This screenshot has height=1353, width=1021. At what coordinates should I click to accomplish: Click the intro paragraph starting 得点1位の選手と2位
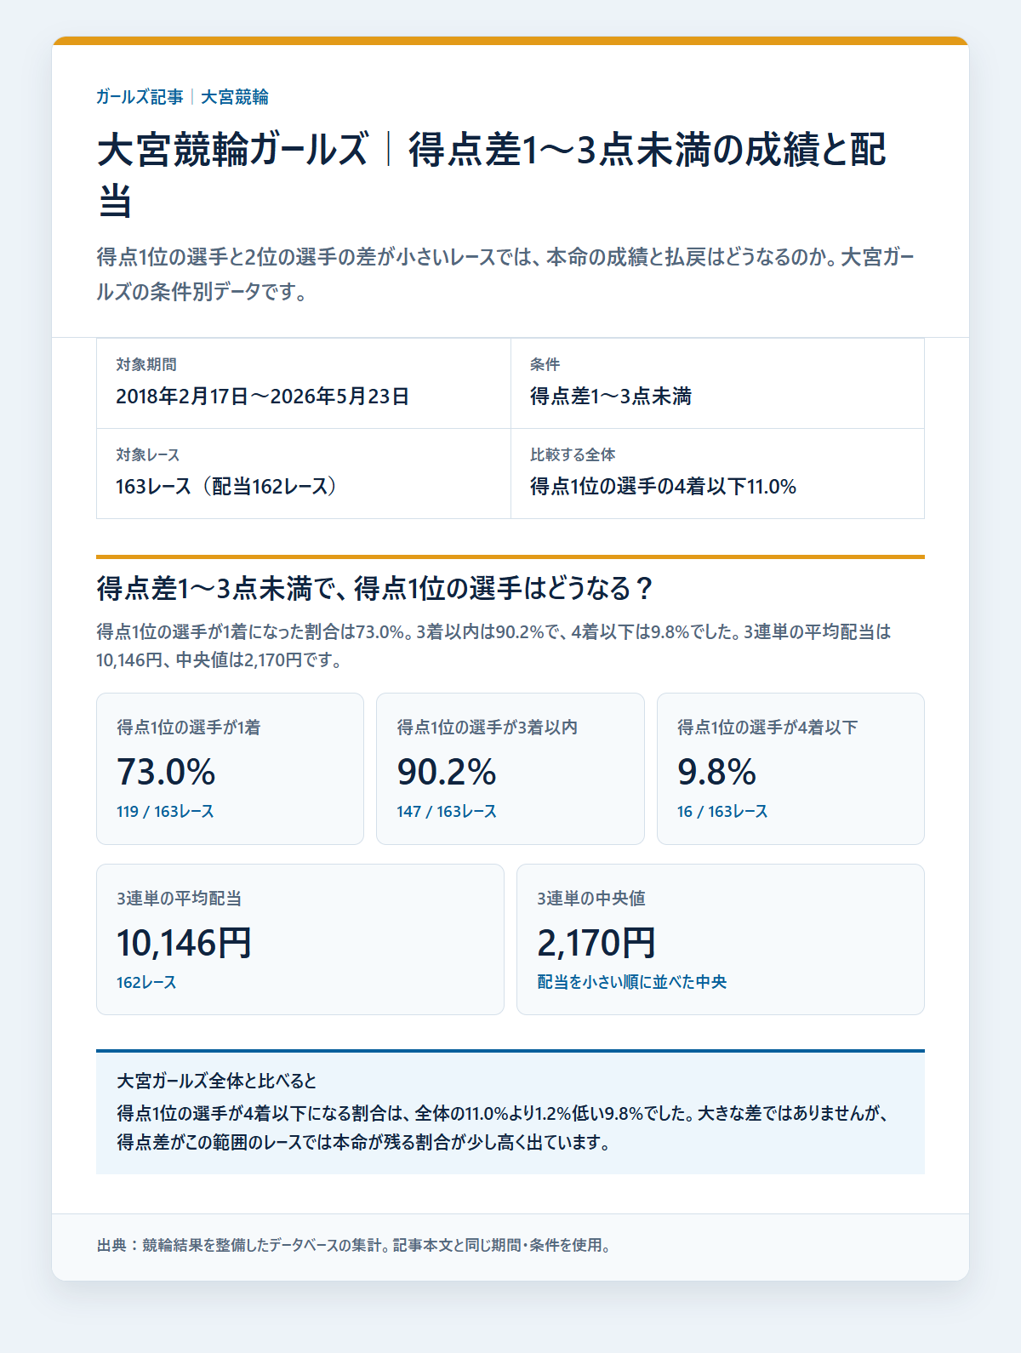pyautogui.click(x=505, y=274)
